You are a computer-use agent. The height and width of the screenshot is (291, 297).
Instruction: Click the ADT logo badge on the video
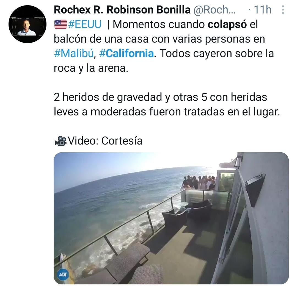click(63, 275)
